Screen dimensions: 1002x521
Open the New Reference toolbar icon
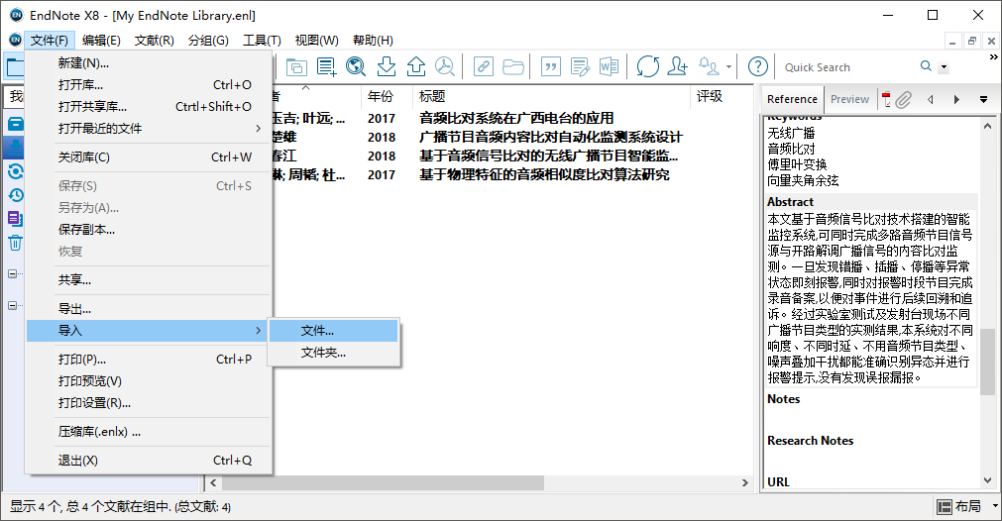[326, 66]
